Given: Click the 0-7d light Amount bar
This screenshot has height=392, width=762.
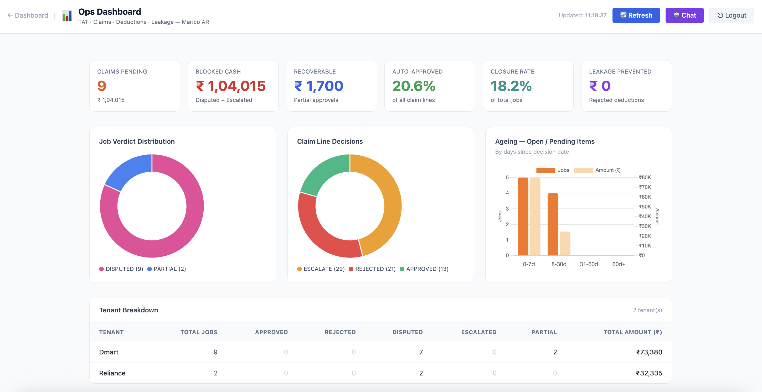Looking at the screenshot, I should (535, 216).
